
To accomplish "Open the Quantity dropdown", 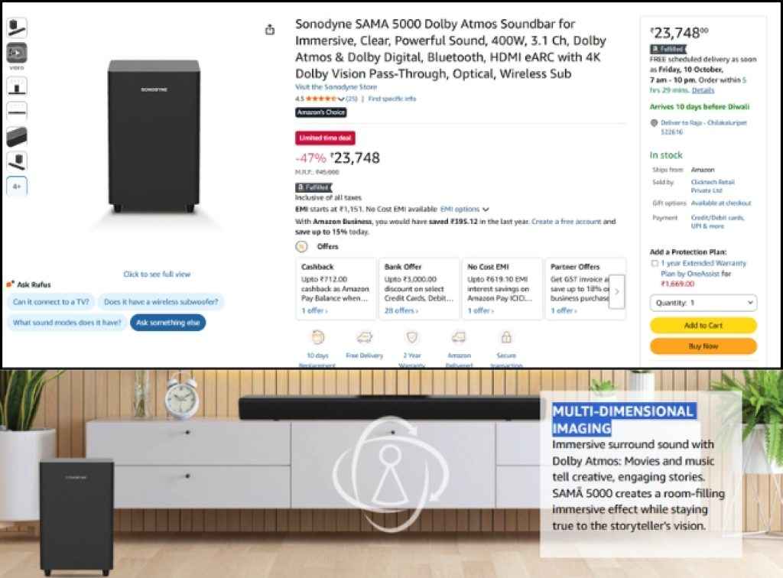I will coord(702,302).
